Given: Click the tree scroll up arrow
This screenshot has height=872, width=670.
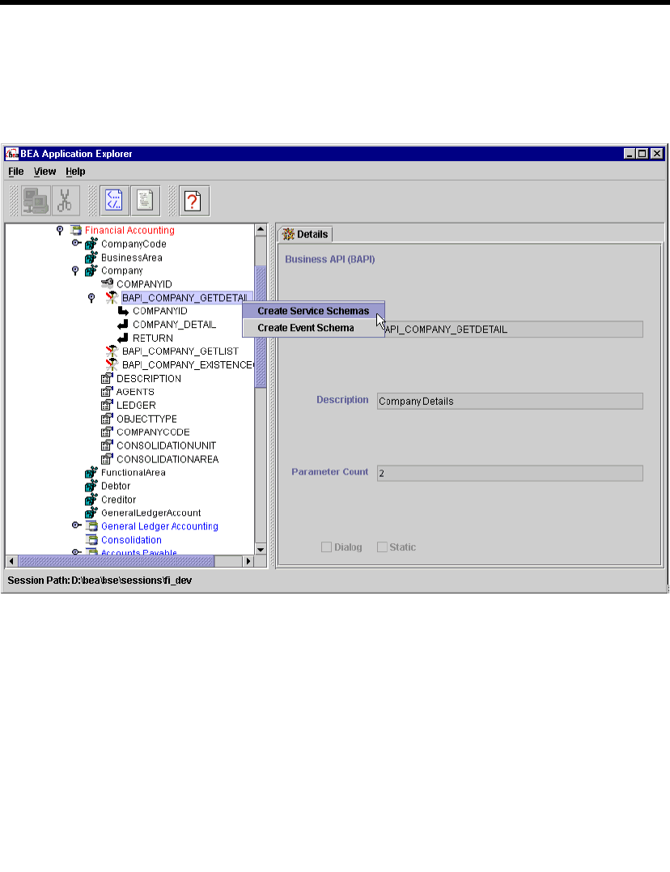Looking at the screenshot, I should 261,229.
